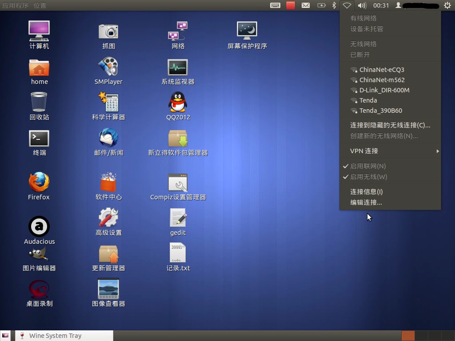Open the 位置 places menu
455x341 pixels.
tap(40, 5)
